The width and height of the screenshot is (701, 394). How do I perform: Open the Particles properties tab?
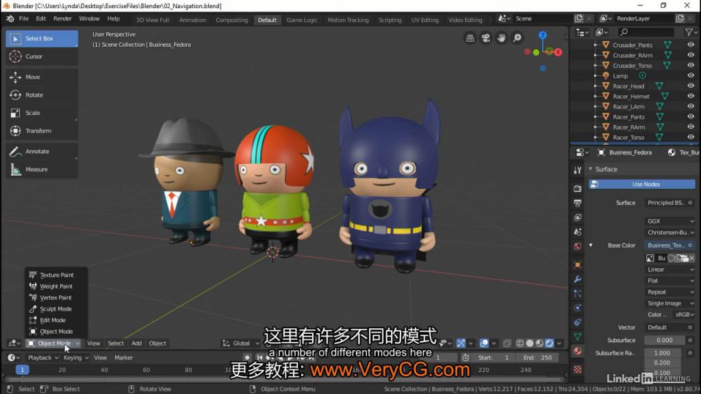pos(578,293)
